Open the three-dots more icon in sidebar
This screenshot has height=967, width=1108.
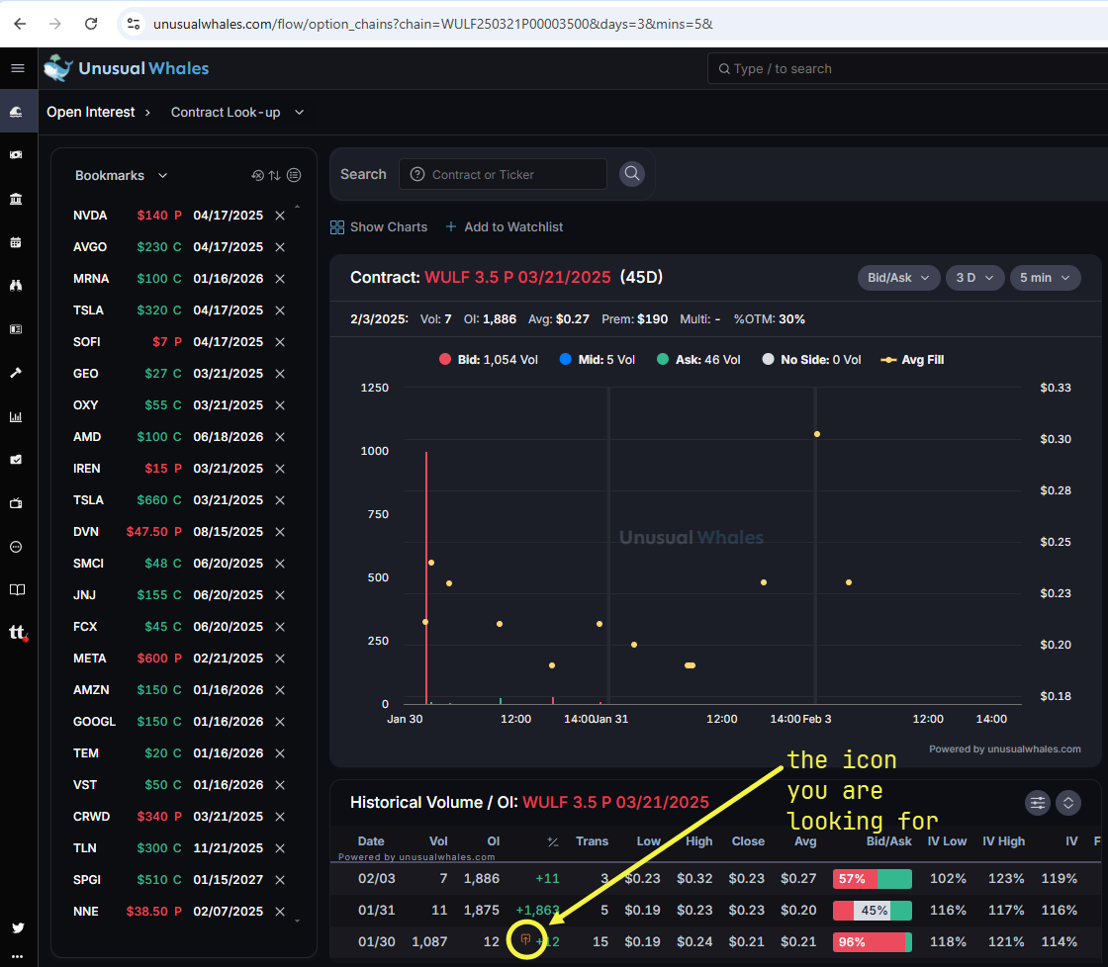tap(18, 956)
